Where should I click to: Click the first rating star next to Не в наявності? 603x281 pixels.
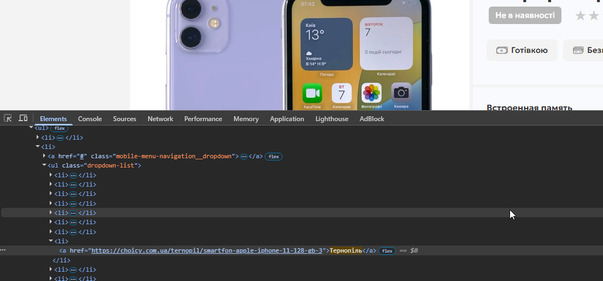point(580,16)
